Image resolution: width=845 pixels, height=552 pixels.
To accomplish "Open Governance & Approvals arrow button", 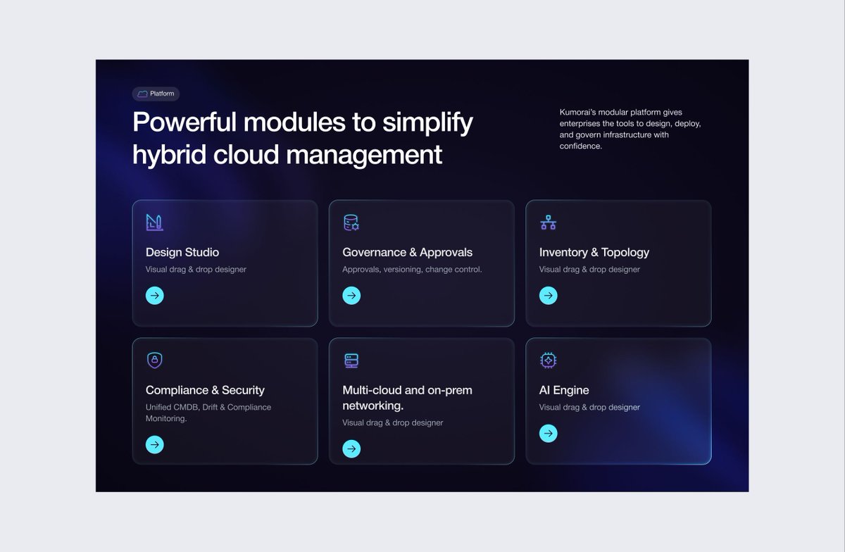I will point(351,295).
